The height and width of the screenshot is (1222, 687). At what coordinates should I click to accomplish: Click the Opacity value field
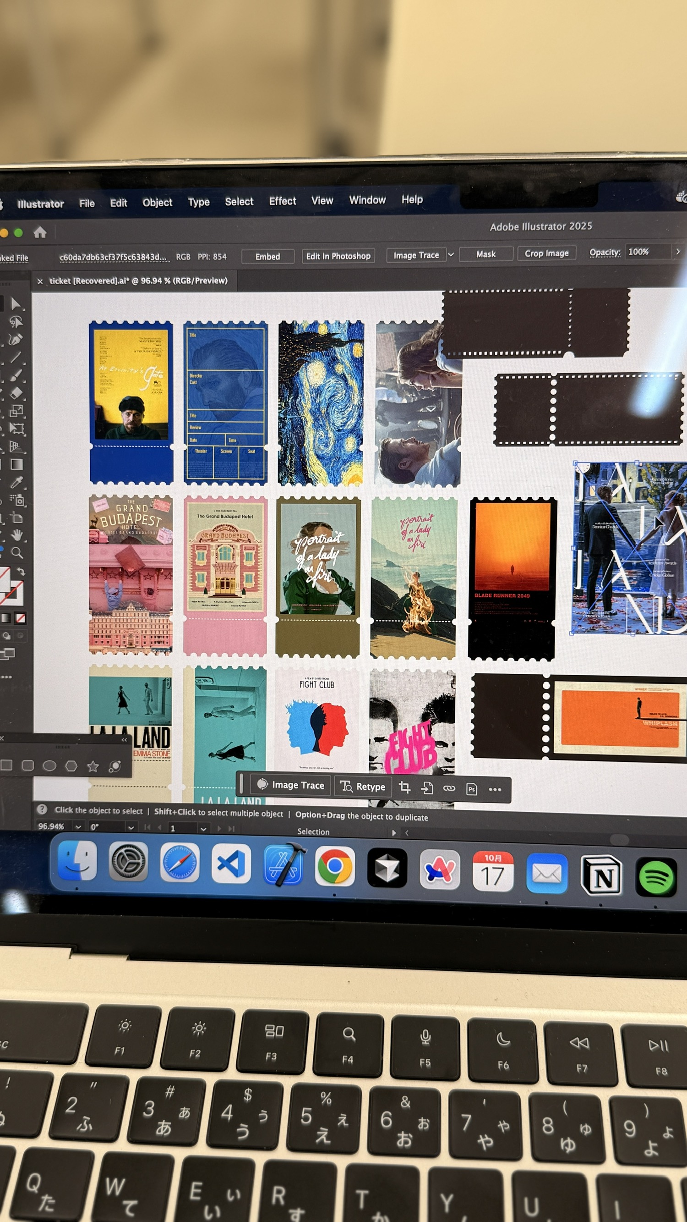647,252
